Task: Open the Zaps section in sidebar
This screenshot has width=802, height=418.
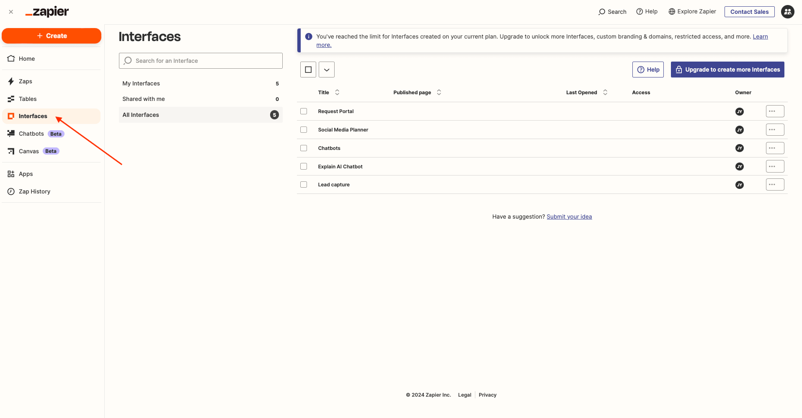Action: (26, 81)
